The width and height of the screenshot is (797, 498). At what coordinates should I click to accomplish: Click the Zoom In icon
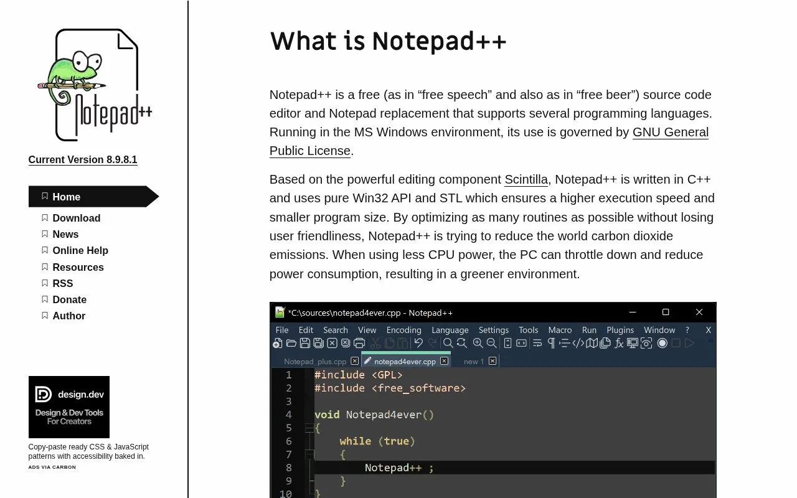point(478,343)
